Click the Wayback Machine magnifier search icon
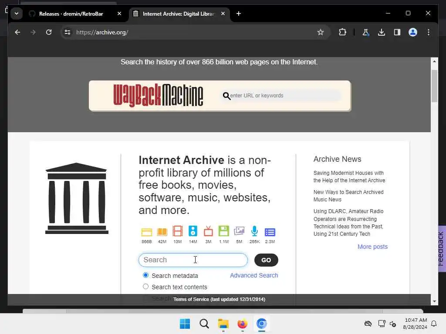The image size is (446, 334). click(x=226, y=96)
